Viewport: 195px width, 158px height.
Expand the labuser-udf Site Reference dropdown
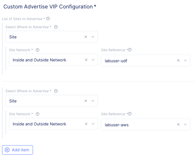click(x=185, y=61)
